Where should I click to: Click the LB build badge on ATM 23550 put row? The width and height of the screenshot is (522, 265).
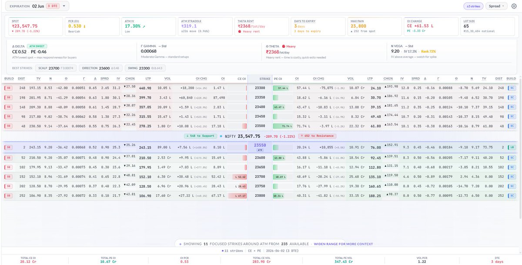[x=512, y=147]
